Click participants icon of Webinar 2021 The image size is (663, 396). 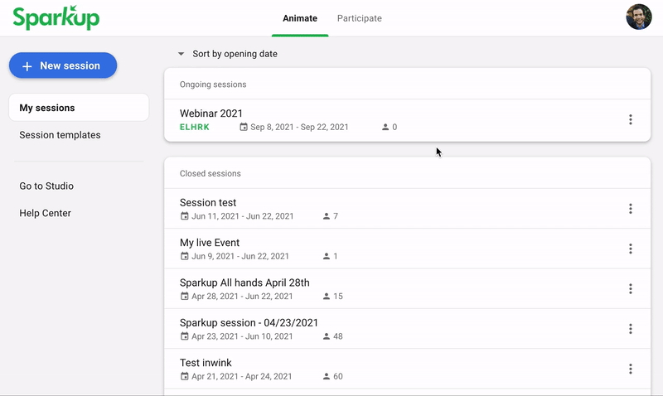point(385,127)
